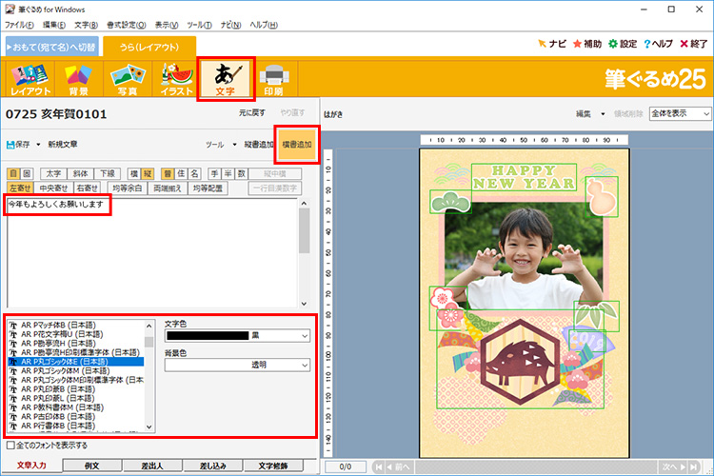
Task: Enable 全てのフォントを表示する checkbox
Action: click(10, 445)
